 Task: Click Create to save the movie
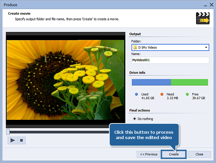(174, 154)
